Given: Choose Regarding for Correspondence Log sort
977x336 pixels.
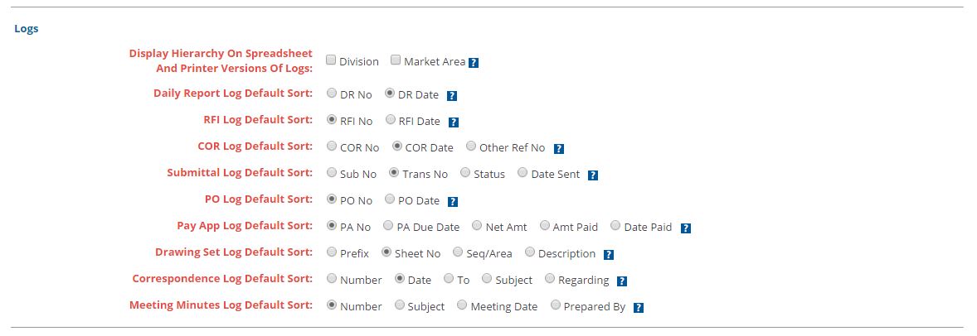Looking at the screenshot, I should coord(550,278).
